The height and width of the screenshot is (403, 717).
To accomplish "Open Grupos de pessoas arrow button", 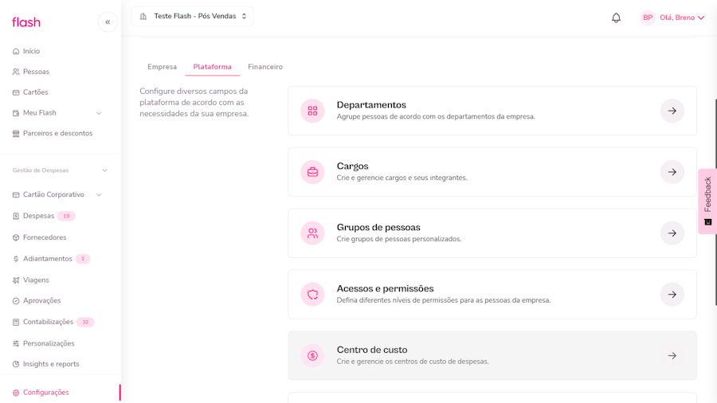I will [672, 233].
